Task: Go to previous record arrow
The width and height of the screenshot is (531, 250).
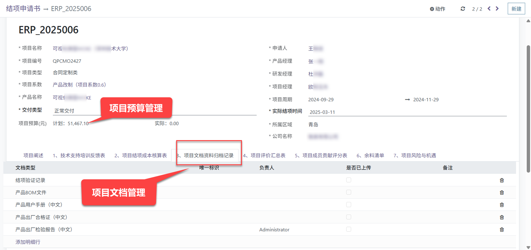Action: [x=489, y=9]
